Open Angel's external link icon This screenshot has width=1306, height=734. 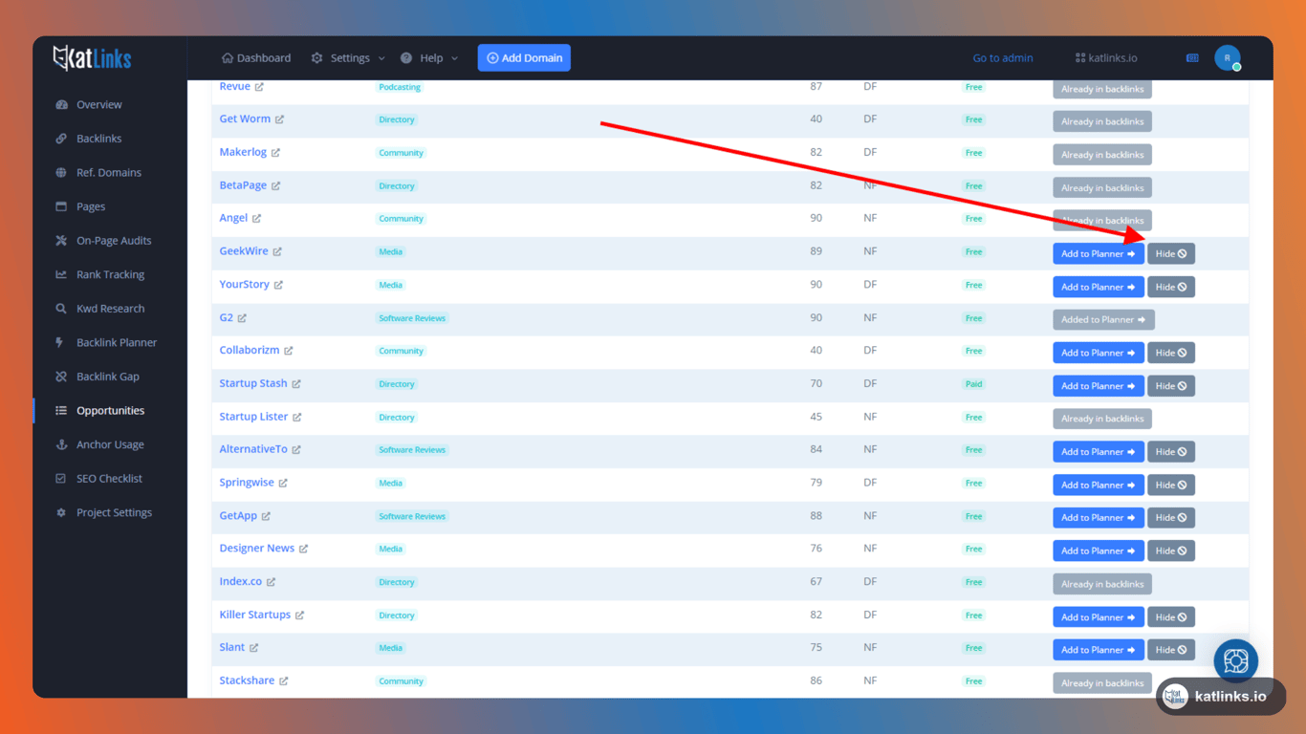pyautogui.click(x=256, y=219)
